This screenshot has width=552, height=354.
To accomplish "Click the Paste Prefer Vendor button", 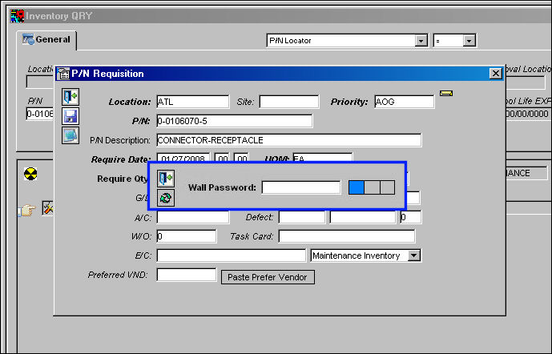I will click(268, 277).
